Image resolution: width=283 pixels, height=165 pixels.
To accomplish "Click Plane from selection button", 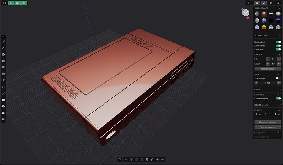I will point(267,122).
